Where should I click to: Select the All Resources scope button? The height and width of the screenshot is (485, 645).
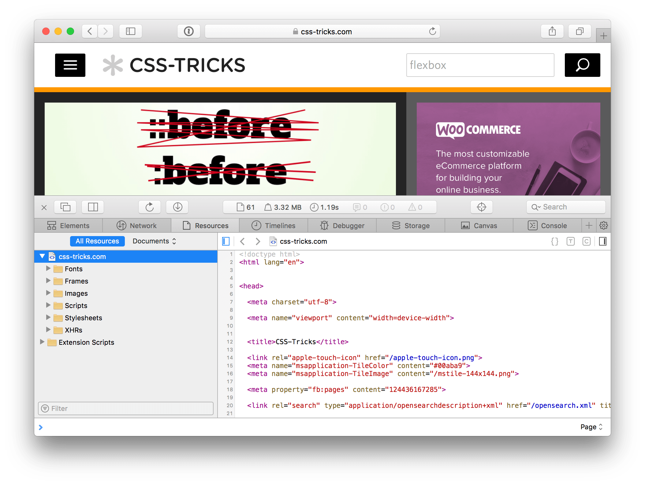[97, 241]
